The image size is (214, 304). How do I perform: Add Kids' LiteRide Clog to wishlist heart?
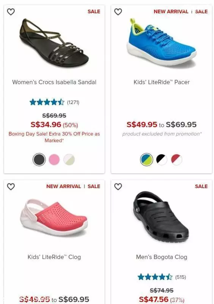[x=11, y=187]
